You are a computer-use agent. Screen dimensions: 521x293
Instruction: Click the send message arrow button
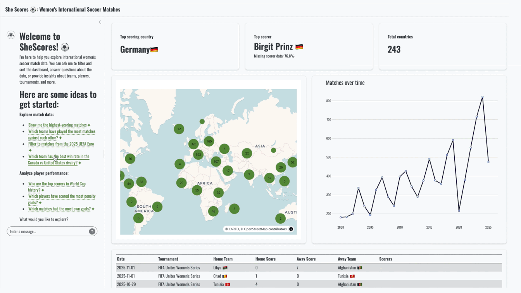[92, 231]
